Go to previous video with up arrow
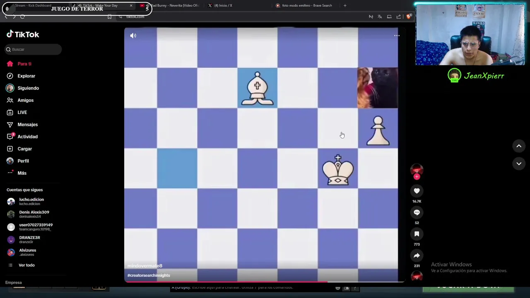530x298 pixels. pos(518,146)
